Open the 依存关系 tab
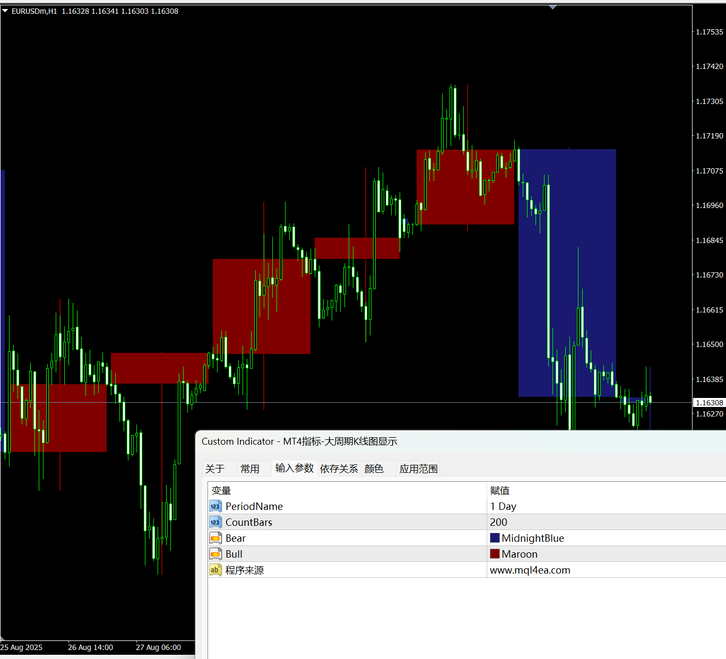 (x=339, y=469)
